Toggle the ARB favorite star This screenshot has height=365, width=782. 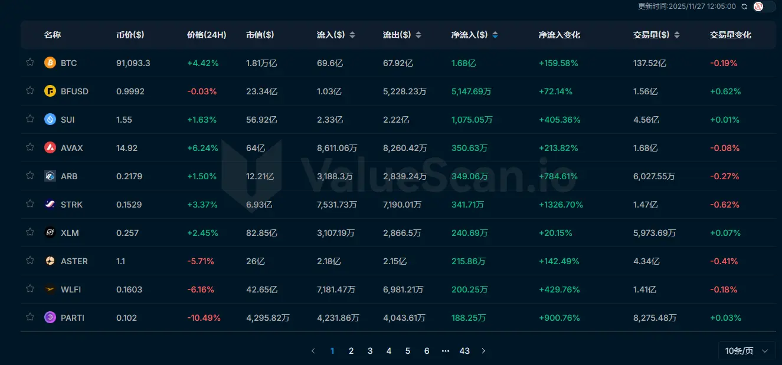[30, 176]
